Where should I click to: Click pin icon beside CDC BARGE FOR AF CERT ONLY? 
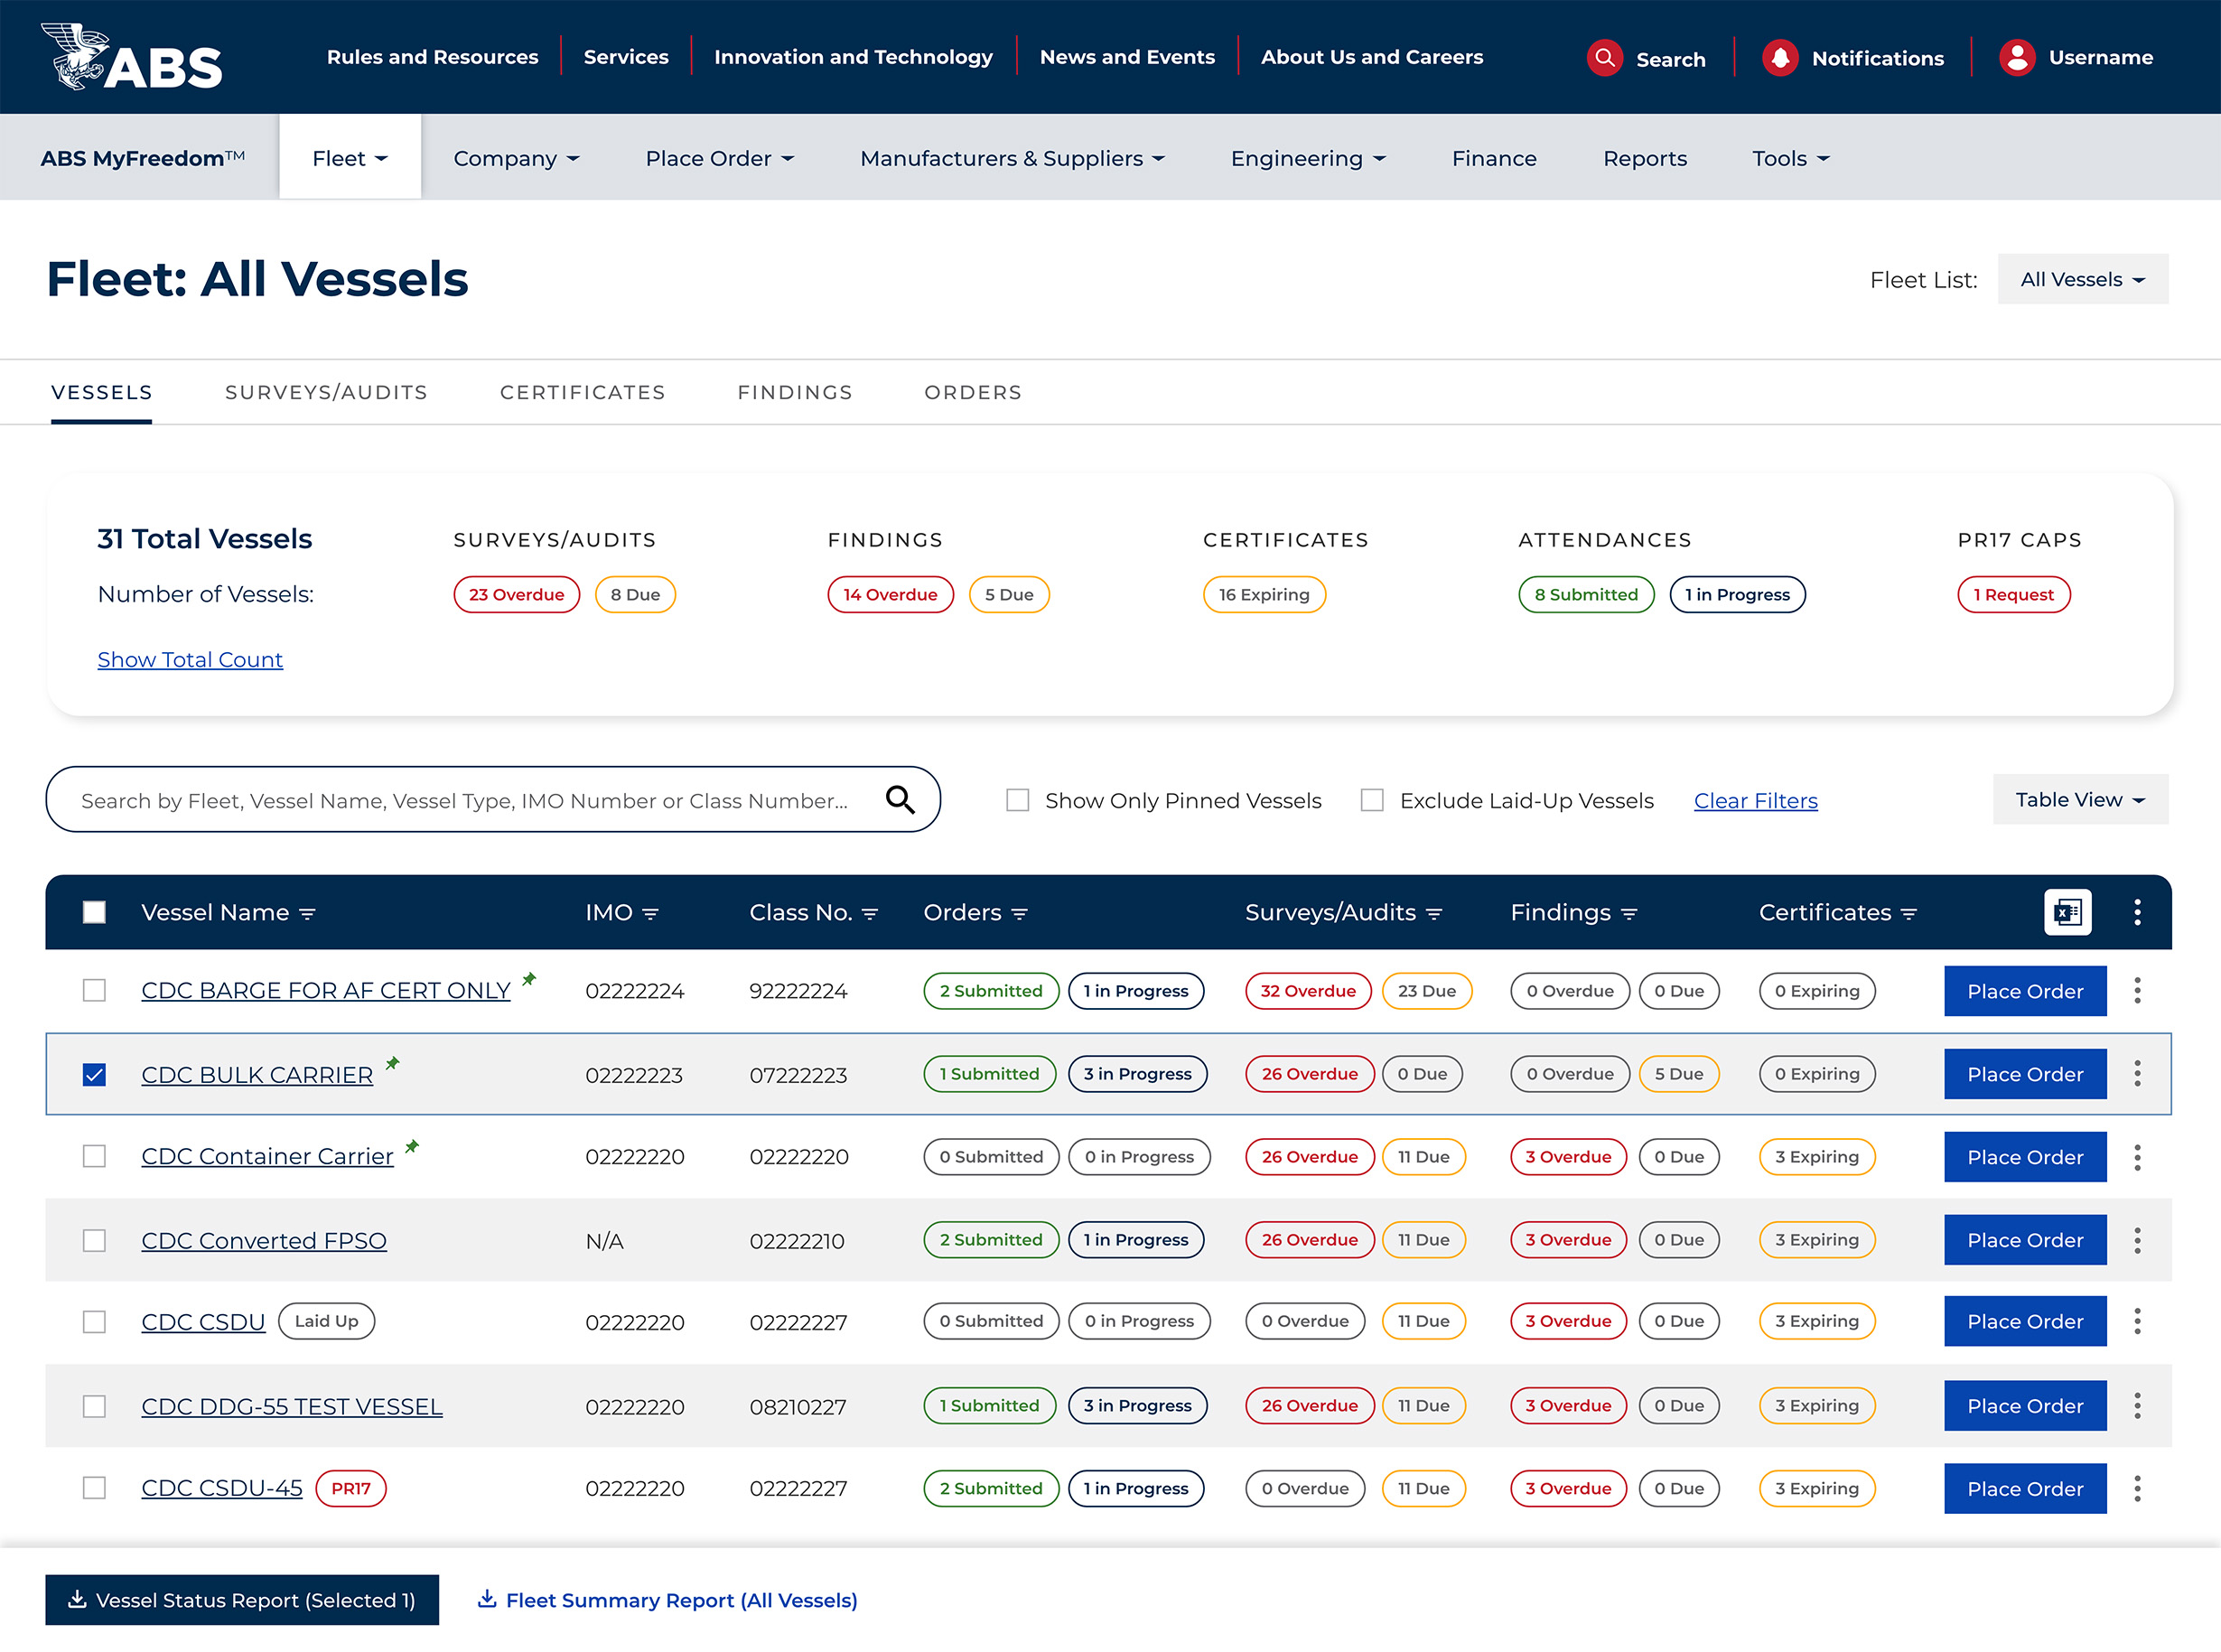[x=529, y=979]
